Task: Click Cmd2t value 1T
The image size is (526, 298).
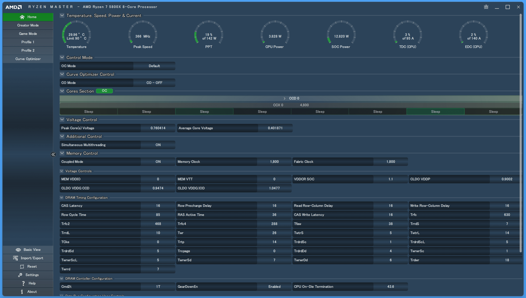Action: (158, 287)
